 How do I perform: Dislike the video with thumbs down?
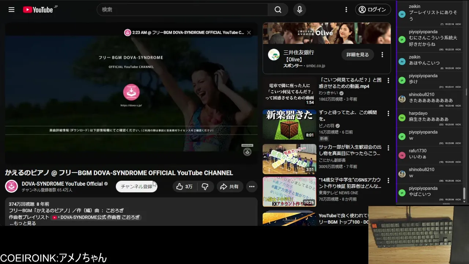[x=205, y=187]
